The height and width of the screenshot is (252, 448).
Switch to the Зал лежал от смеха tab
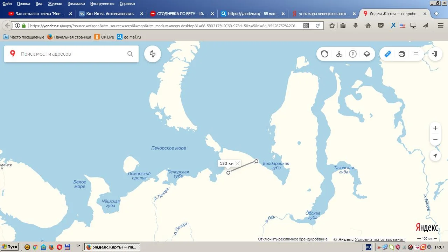click(x=41, y=14)
